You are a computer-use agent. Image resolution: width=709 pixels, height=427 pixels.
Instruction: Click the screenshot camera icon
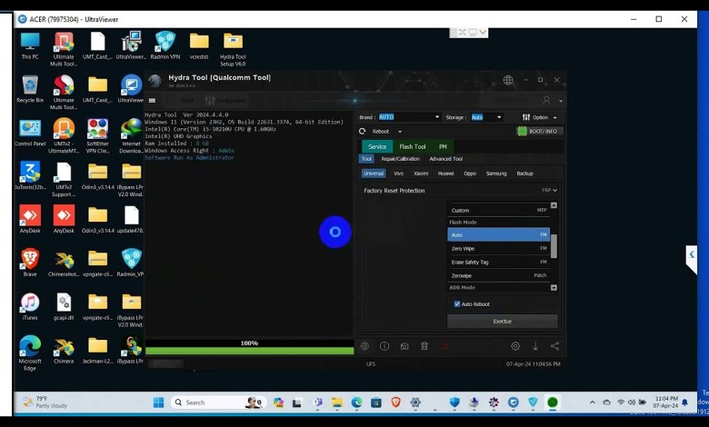coord(404,346)
